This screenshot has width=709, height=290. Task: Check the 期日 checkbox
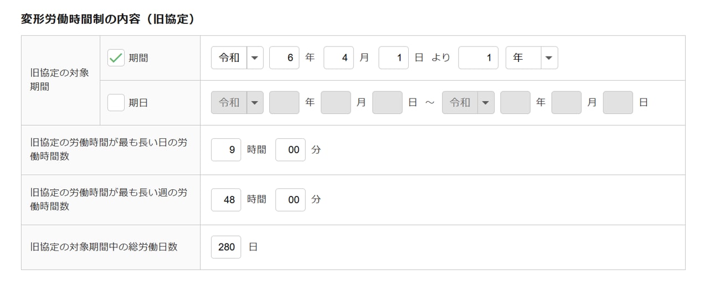click(116, 103)
